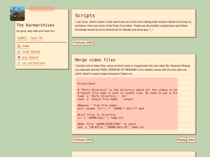Click the "read -p 'Output File Name: '" line

(105, 99)
